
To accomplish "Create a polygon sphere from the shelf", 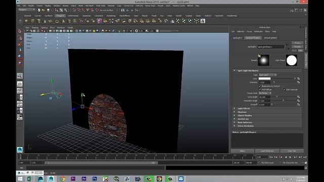I will pyautogui.click(x=26, y=21).
